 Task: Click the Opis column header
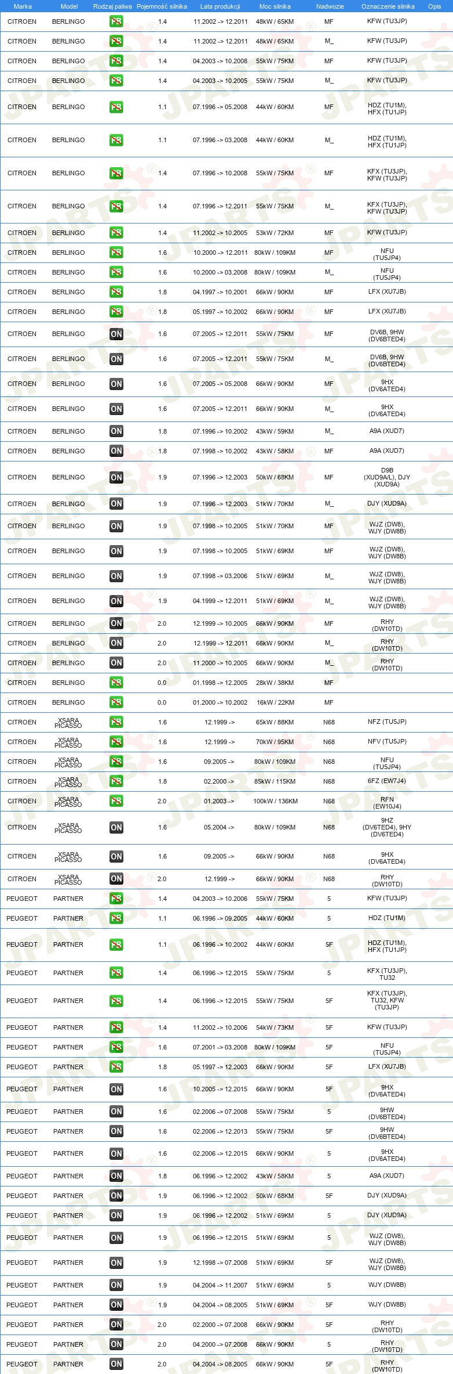pos(434,6)
